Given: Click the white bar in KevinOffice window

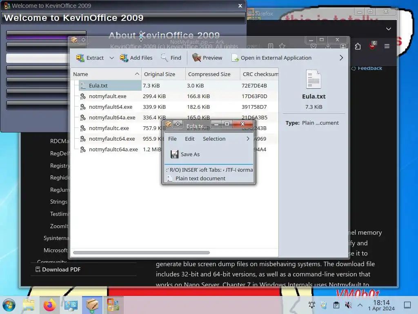Looking at the screenshot, I should coord(37,58).
